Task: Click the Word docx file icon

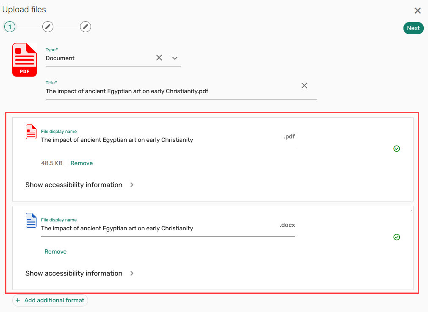Action: coord(31,220)
